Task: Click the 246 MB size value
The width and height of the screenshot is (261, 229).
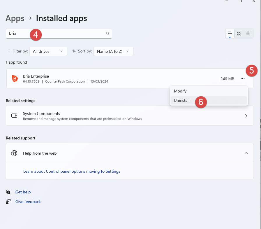Action: click(x=227, y=79)
